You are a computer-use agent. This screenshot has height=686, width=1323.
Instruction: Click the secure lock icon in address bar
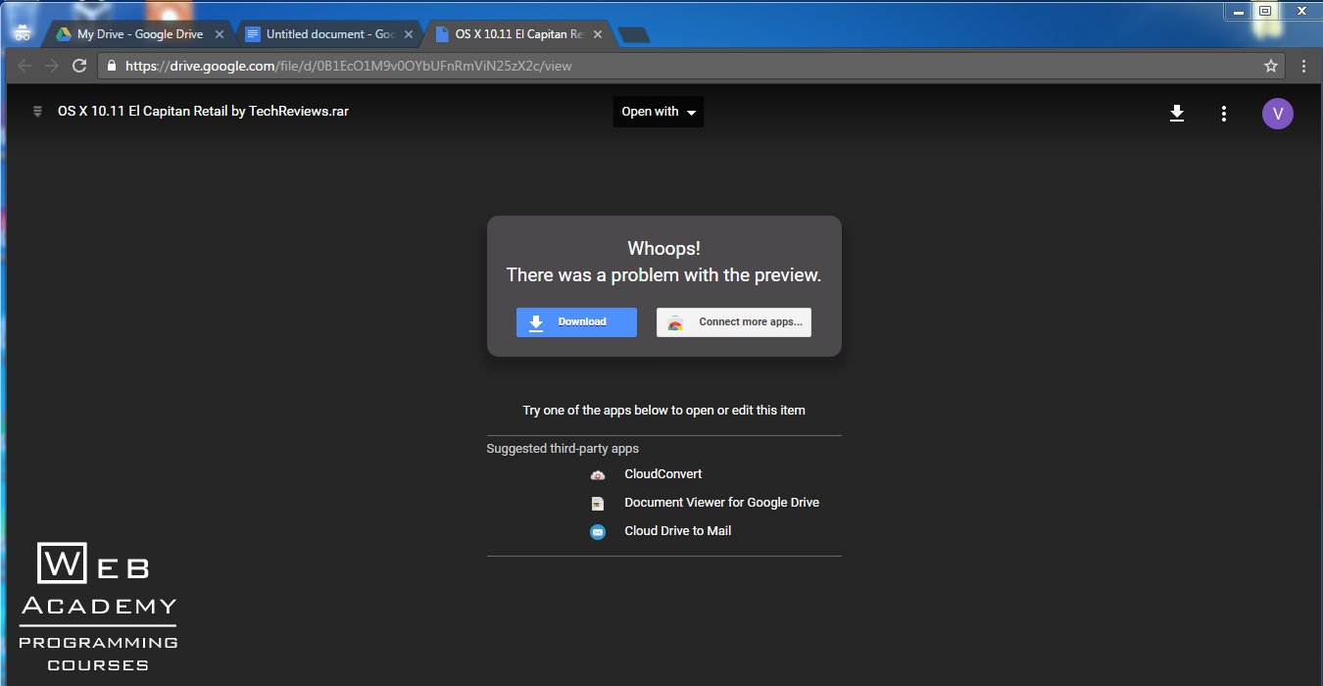click(112, 66)
